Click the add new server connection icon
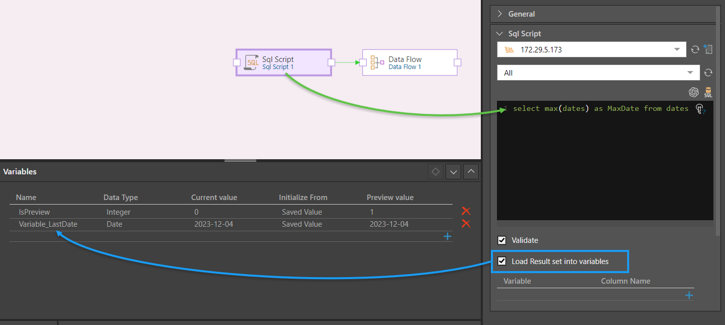Screen dimensions: 725x325 pyautogui.click(x=708, y=49)
